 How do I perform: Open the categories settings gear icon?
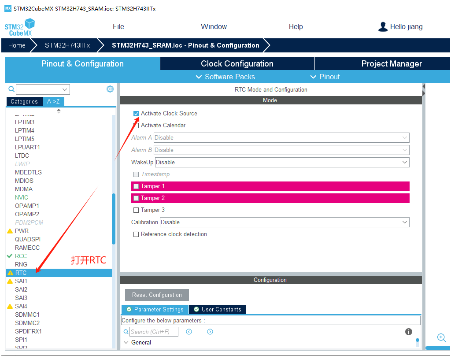coord(110,89)
